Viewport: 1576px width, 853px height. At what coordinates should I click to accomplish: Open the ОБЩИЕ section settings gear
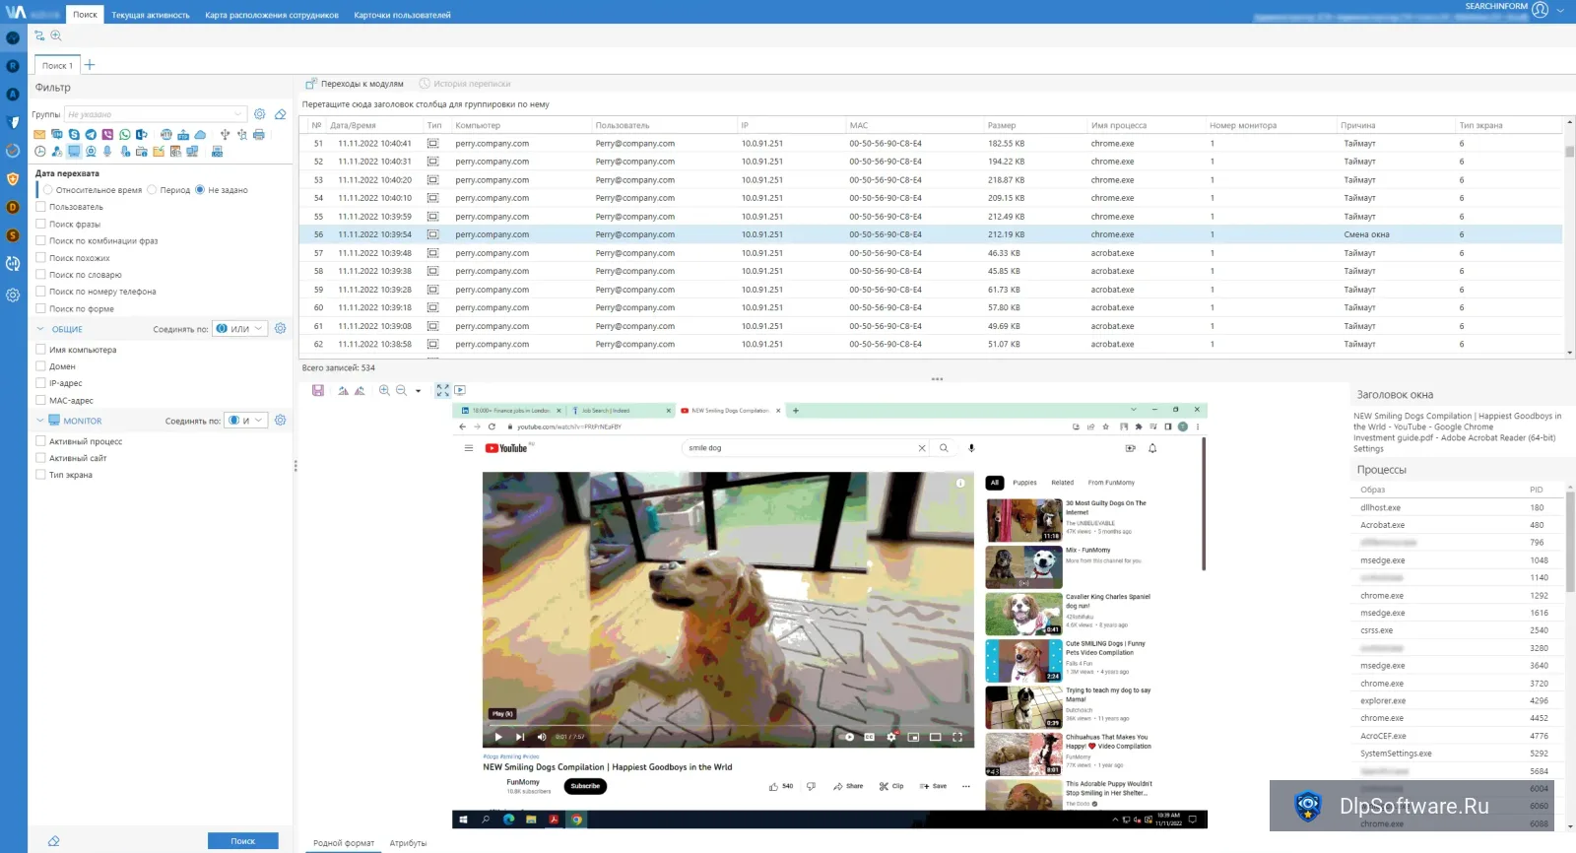click(x=281, y=329)
